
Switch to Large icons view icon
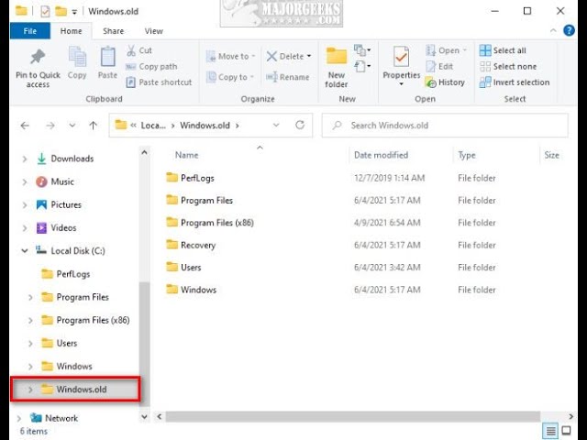tap(567, 431)
